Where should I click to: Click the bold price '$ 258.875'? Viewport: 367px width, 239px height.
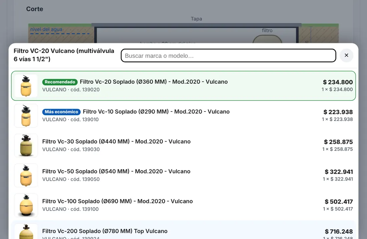click(338, 142)
